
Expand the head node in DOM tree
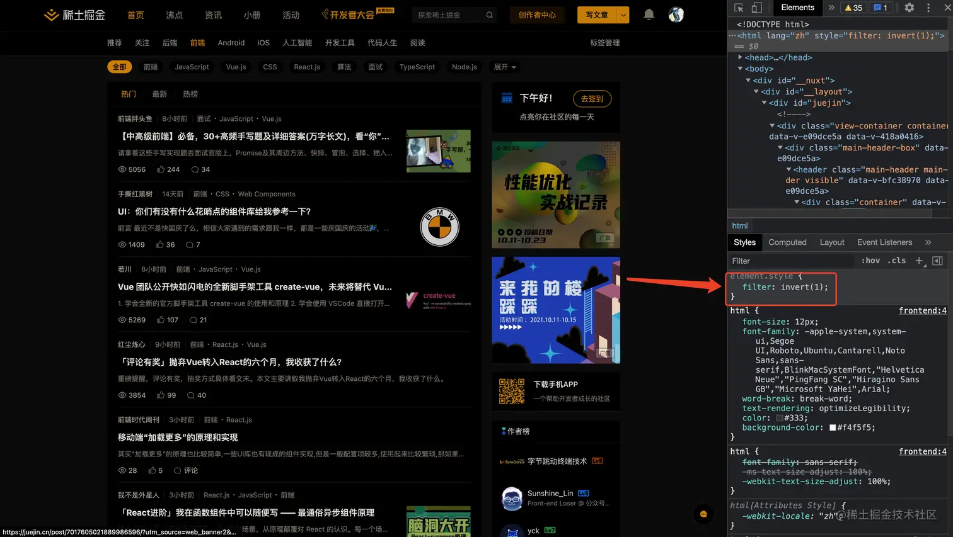[740, 57]
